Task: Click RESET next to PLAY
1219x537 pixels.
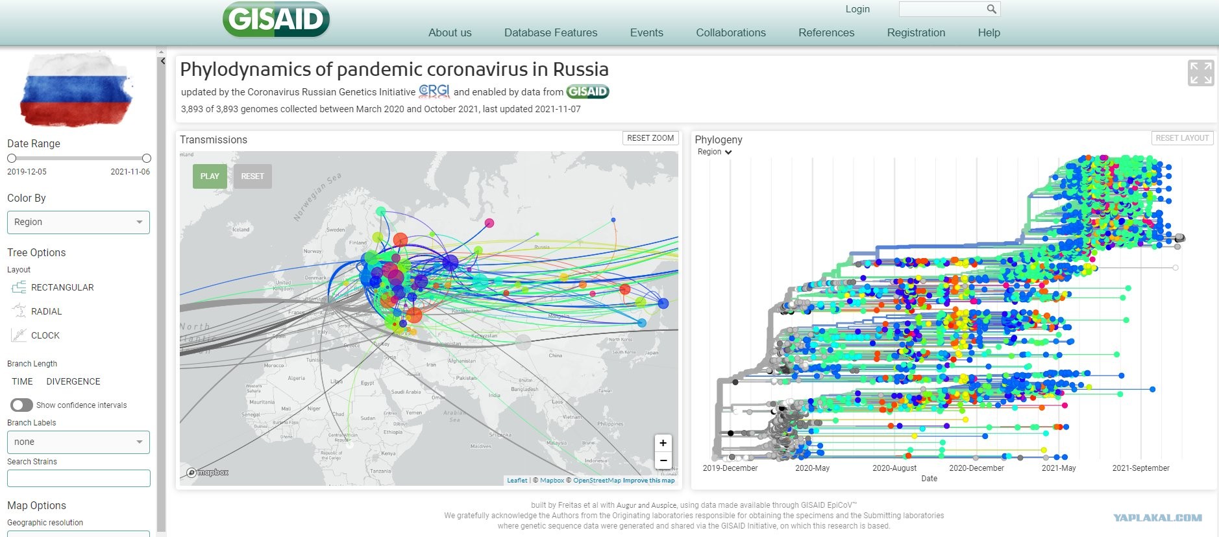Action: (x=252, y=176)
